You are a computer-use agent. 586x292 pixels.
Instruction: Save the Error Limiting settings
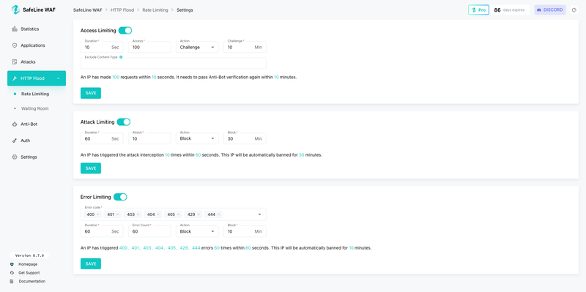[x=91, y=263]
